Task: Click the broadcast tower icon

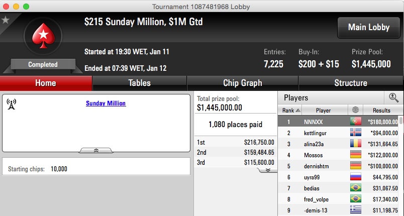Action: pyautogui.click(x=12, y=104)
